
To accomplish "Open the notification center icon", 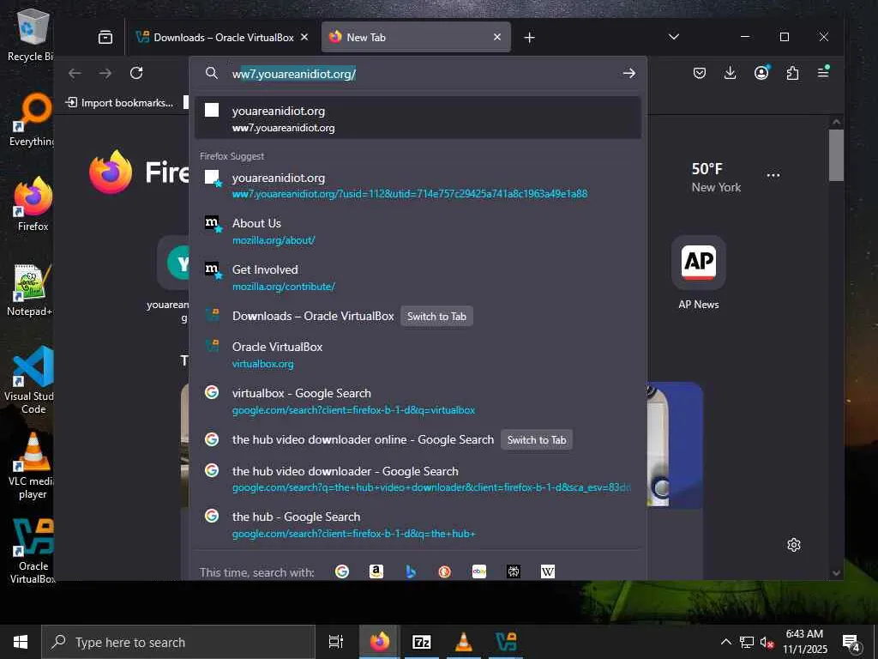I will (851, 642).
